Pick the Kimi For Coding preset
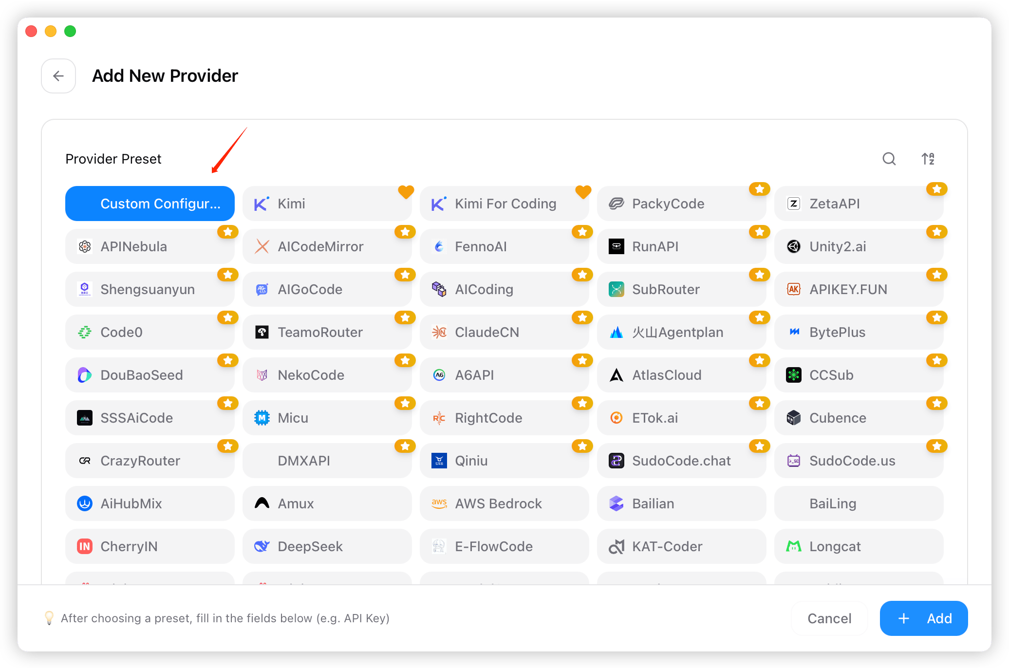 click(x=504, y=204)
